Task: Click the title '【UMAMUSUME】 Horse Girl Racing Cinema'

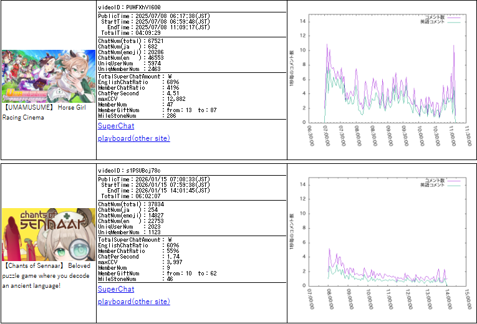Action: point(44,112)
